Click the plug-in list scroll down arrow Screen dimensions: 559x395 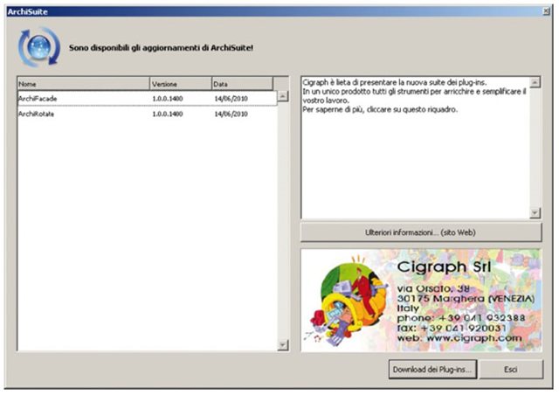pyautogui.click(x=283, y=345)
